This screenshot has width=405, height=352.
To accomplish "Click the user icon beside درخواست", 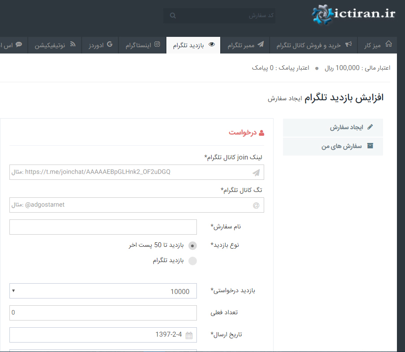I will pos(261,133).
